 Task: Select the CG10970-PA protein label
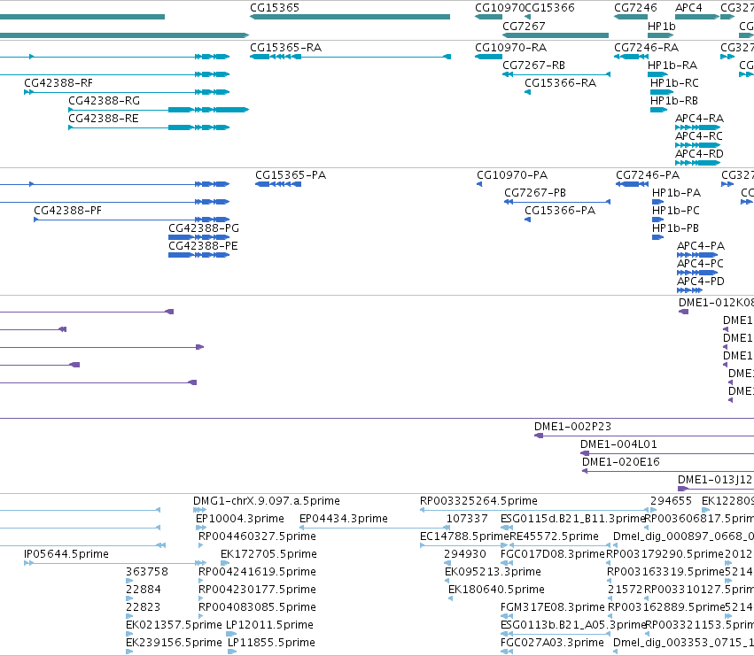[512, 175]
